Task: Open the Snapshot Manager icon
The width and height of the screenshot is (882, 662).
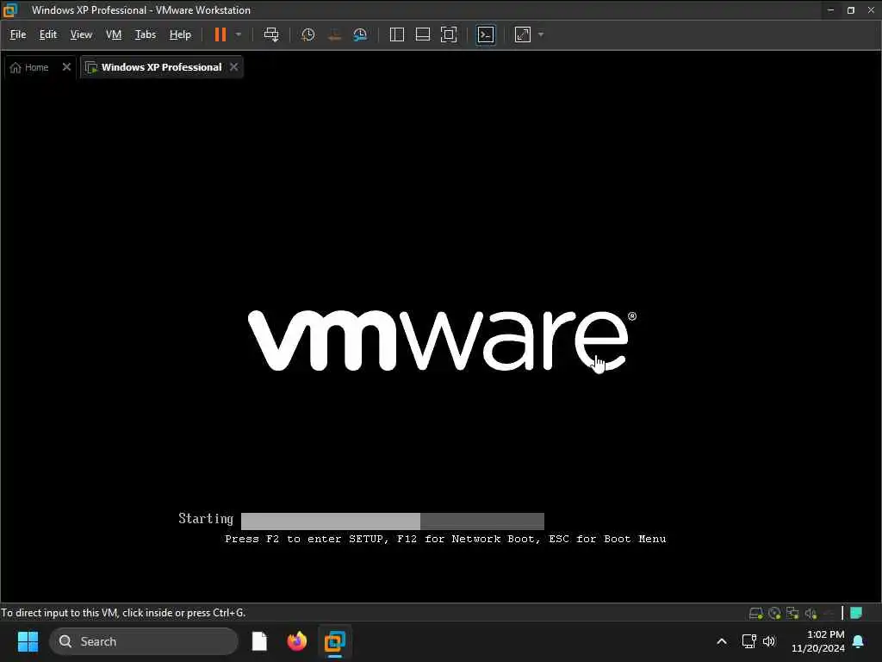Action: click(360, 34)
